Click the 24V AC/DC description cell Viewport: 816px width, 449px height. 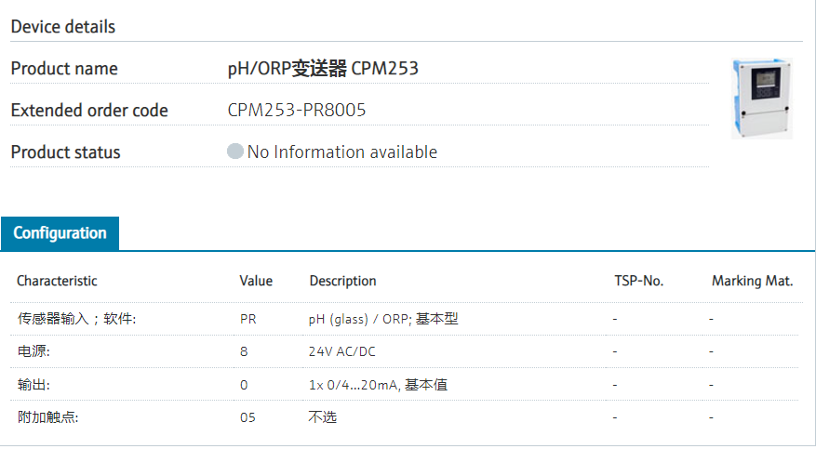(x=342, y=352)
